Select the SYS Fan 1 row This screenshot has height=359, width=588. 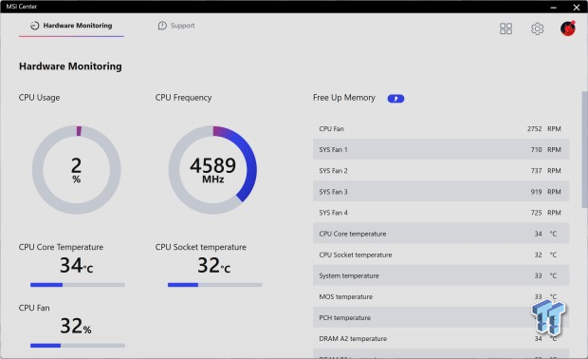pyautogui.click(x=441, y=149)
